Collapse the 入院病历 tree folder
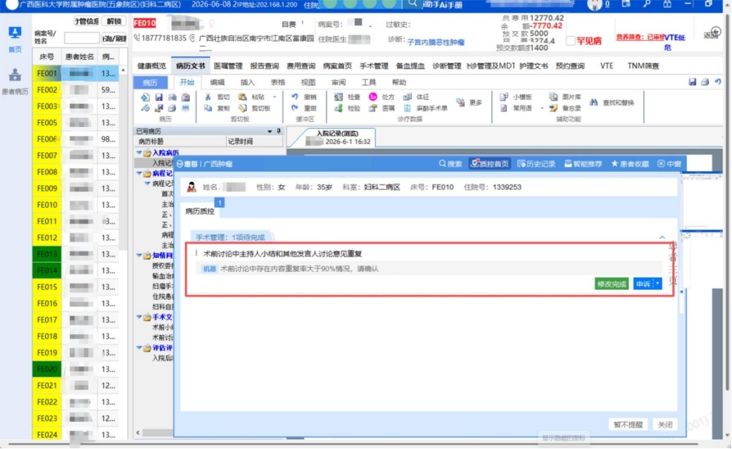This screenshot has width=732, height=449. click(139, 153)
